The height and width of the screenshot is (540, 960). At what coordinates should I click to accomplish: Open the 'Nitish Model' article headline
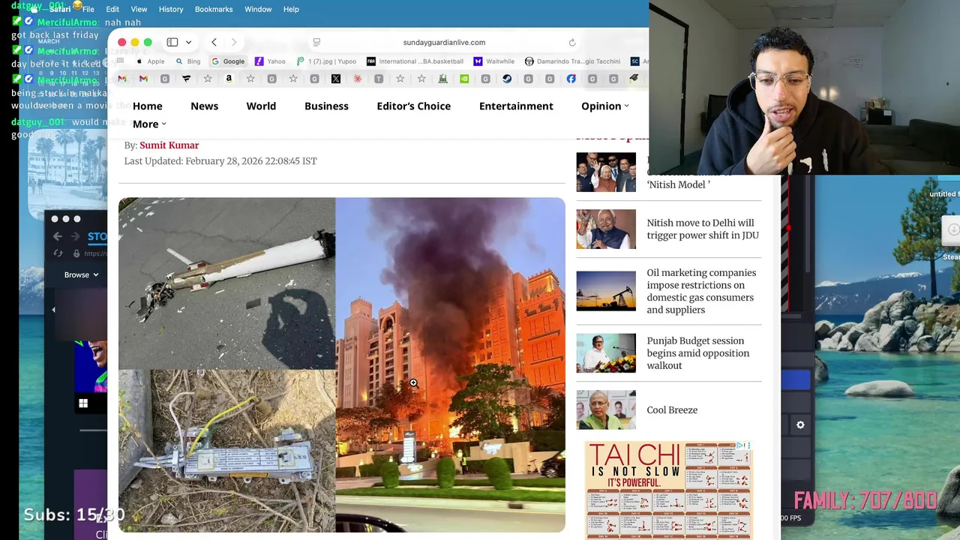(x=679, y=184)
